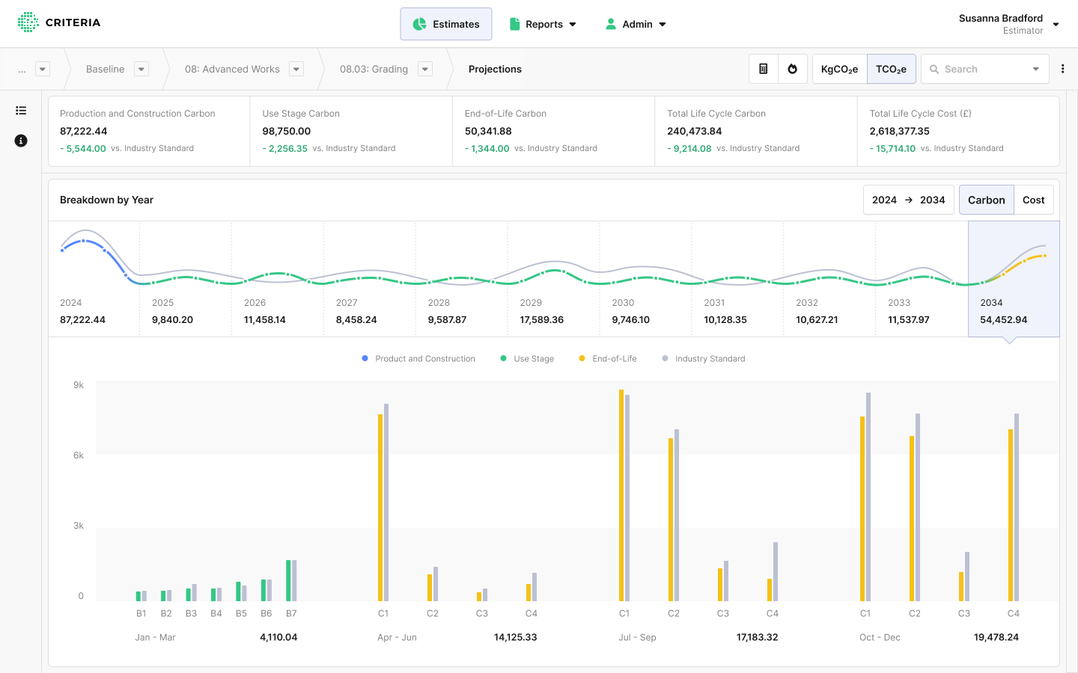Image resolution: width=1078 pixels, height=673 pixels.
Task: Open the Reports menu
Action: (543, 24)
